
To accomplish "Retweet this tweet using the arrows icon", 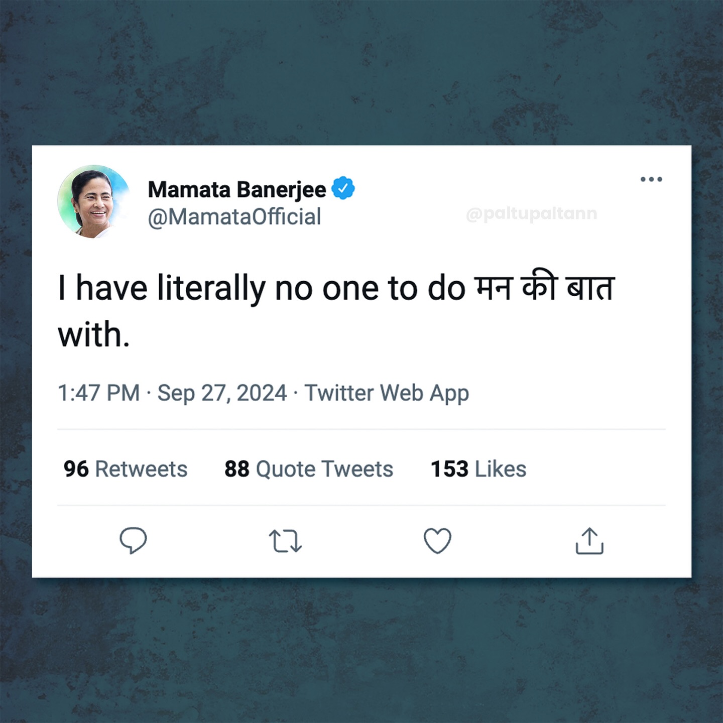I will [x=285, y=541].
